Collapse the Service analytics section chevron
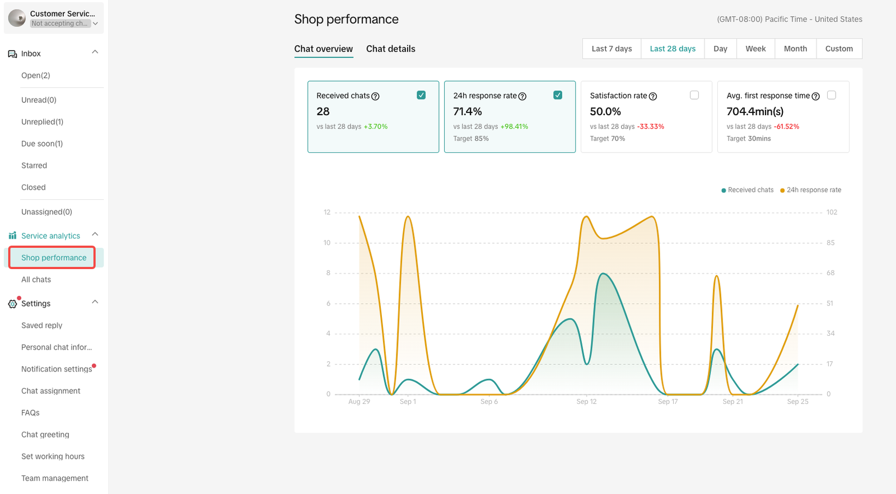 [95, 234]
